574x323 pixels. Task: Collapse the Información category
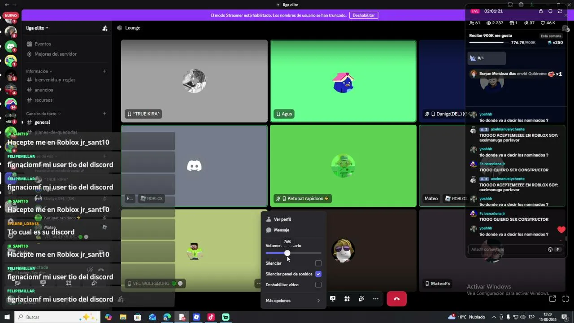(39, 71)
